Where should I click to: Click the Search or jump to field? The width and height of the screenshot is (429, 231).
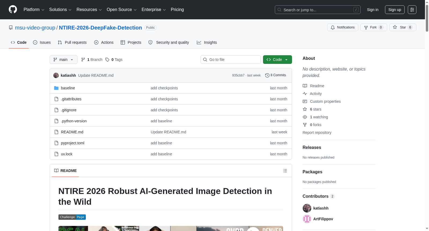pyautogui.click(x=317, y=10)
